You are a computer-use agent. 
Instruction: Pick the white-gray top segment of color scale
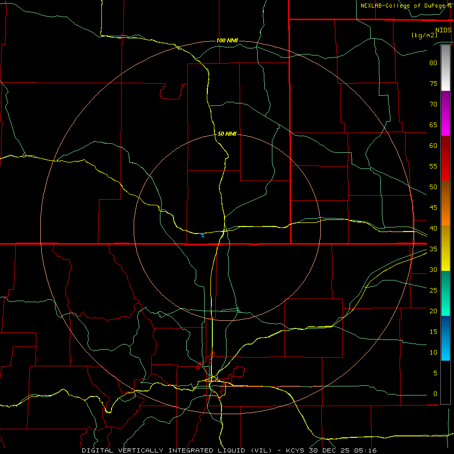[445, 68]
